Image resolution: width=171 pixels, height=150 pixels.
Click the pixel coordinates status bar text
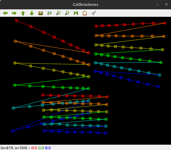click(14, 148)
